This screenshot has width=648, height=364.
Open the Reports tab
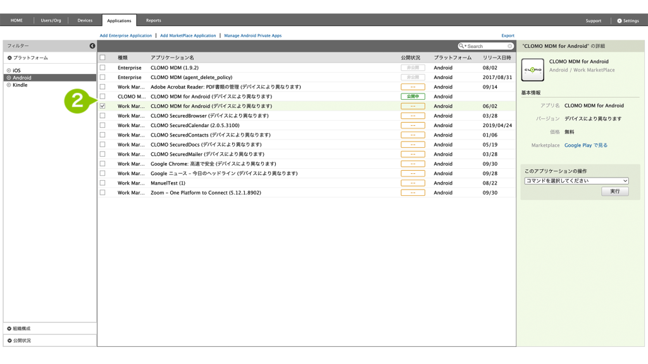click(x=153, y=20)
